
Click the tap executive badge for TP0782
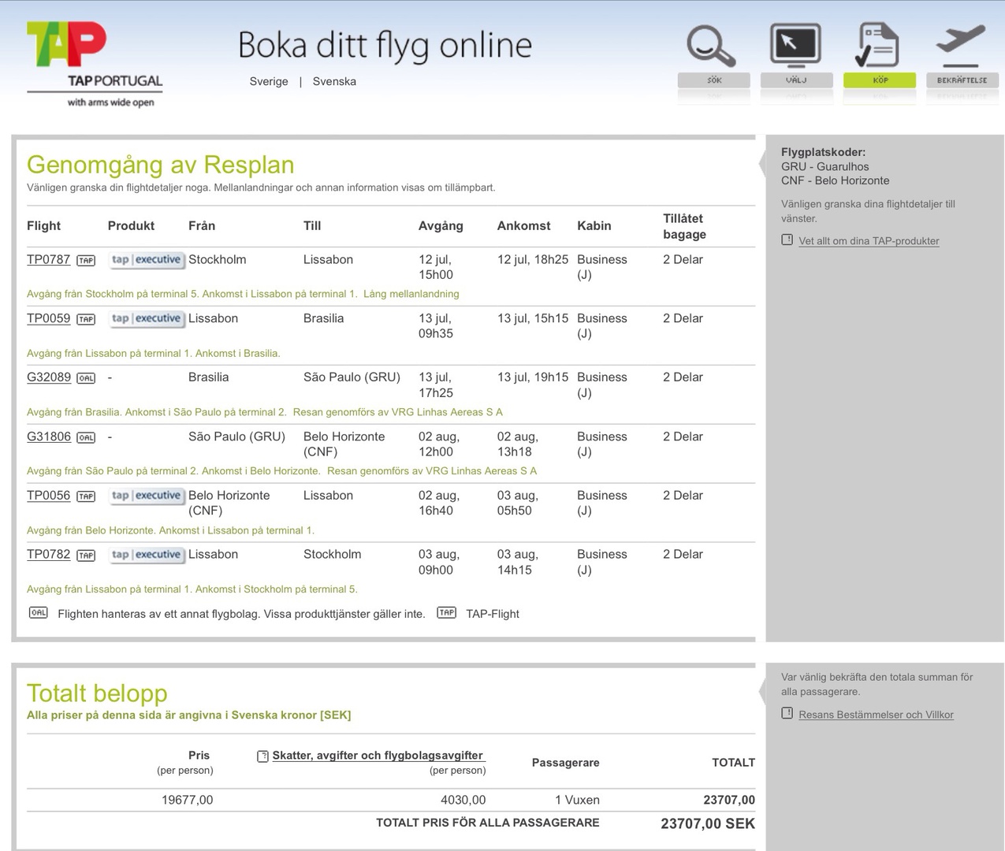point(147,555)
